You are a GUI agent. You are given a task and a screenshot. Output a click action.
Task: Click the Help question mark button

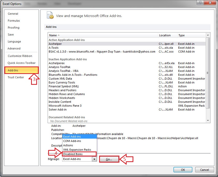(200, 3)
